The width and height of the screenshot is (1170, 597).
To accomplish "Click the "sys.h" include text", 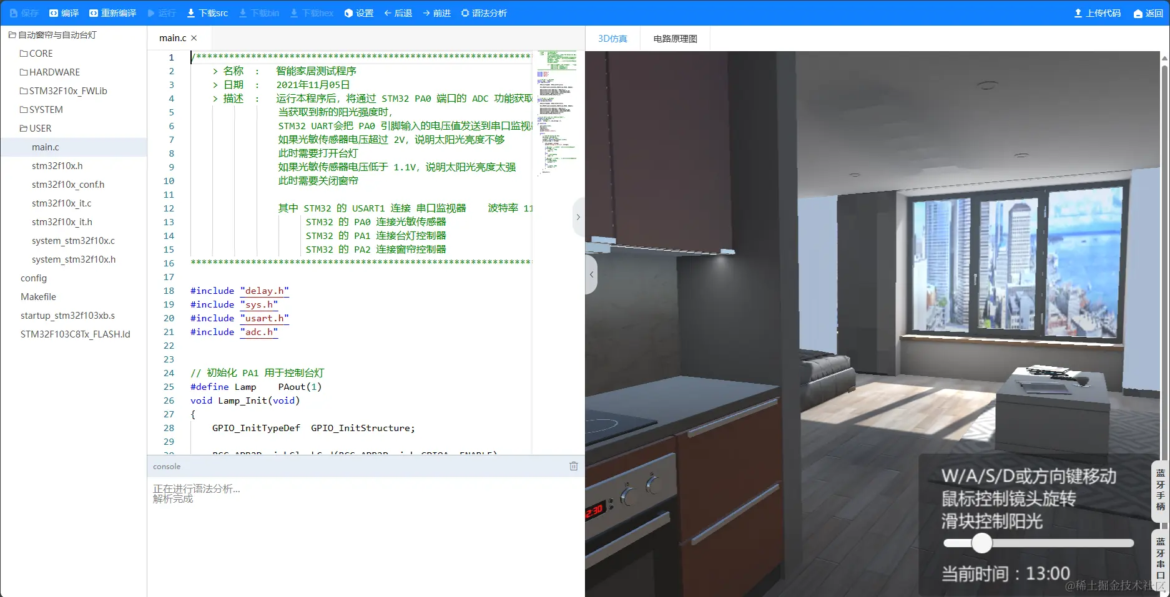I will pyautogui.click(x=259, y=304).
